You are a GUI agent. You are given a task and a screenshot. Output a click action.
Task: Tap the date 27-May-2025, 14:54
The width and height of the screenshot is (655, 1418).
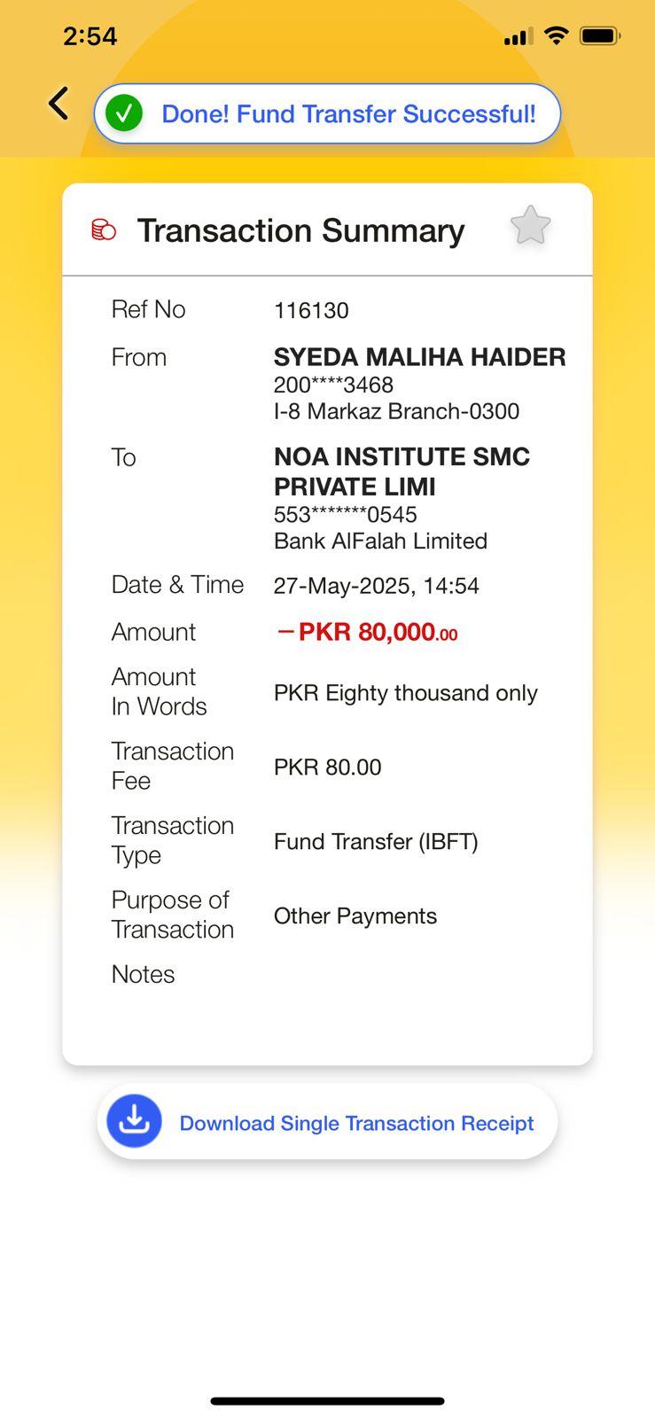pyautogui.click(x=376, y=586)
